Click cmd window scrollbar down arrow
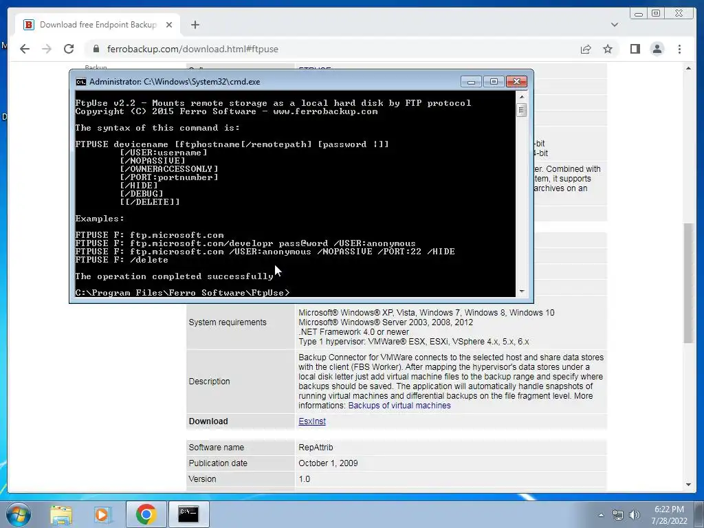This screenshot has width=704, height=528. coord(521,291)
